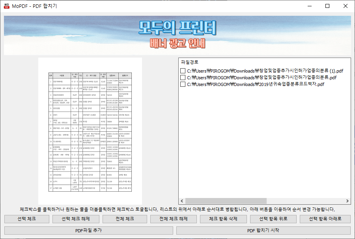The image size is (355, 239).
Task: Add a file via PDF파일 추가
Action: click(x=89, y=230)
